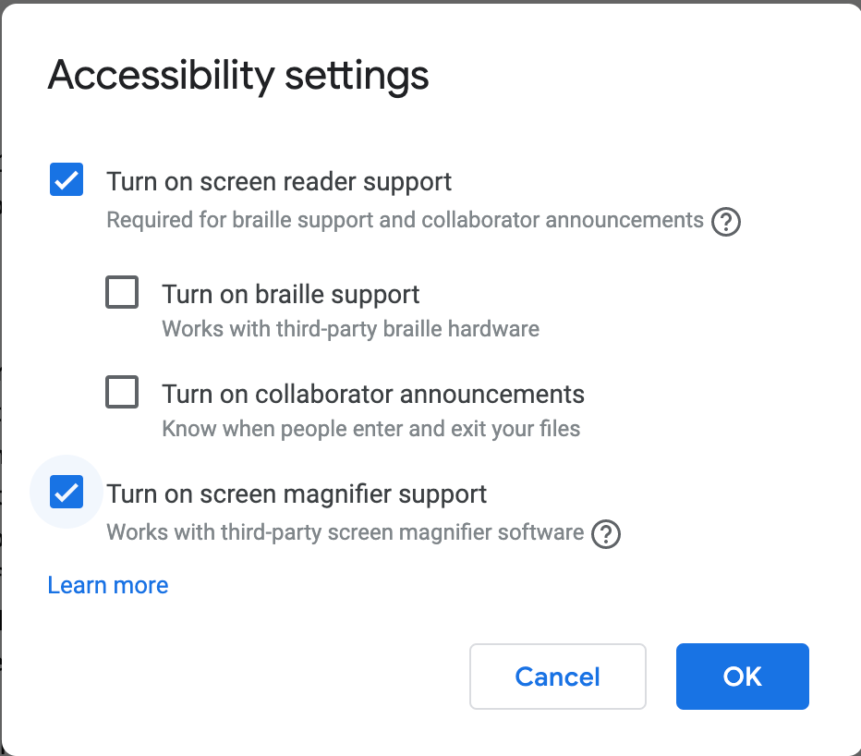
Task: Open help icon beside screen magnifier description
Action: tap(606, 534)
